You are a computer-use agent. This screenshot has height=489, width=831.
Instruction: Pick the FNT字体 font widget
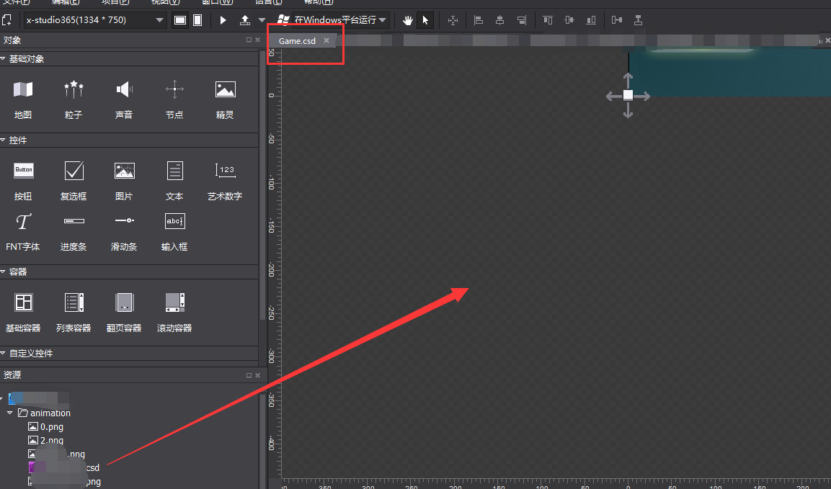point(23,231)
